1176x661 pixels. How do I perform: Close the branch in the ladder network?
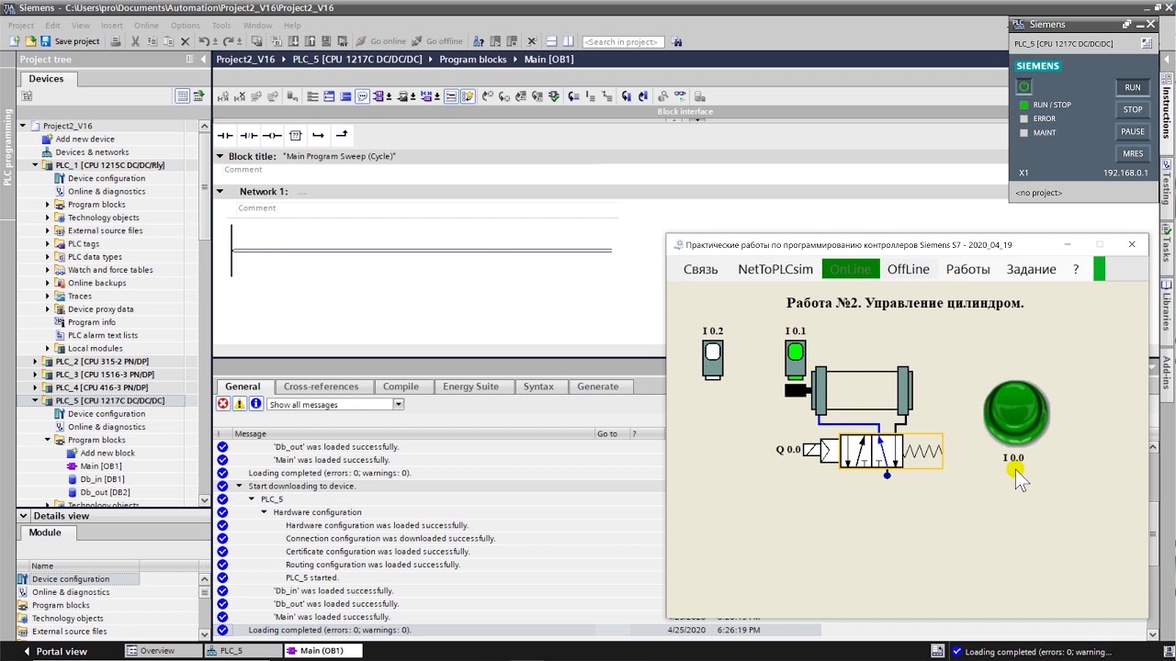[342, 136]
